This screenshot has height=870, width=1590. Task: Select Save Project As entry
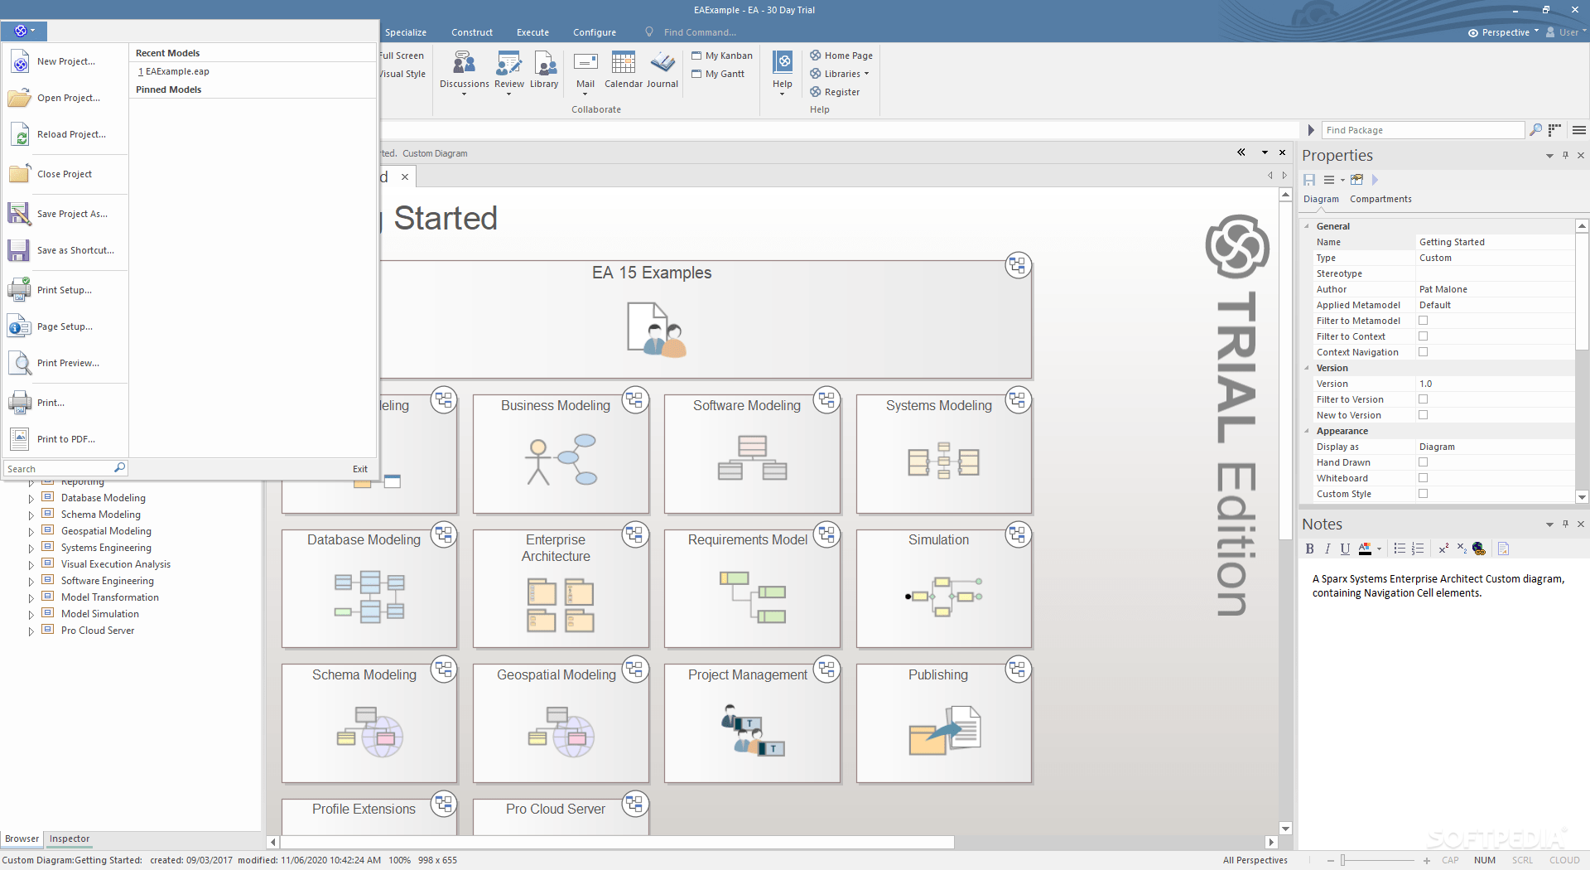point(65,214)
